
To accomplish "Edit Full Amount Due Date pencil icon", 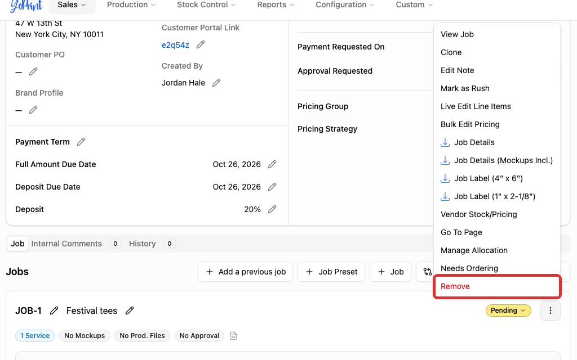I will 272,164.
